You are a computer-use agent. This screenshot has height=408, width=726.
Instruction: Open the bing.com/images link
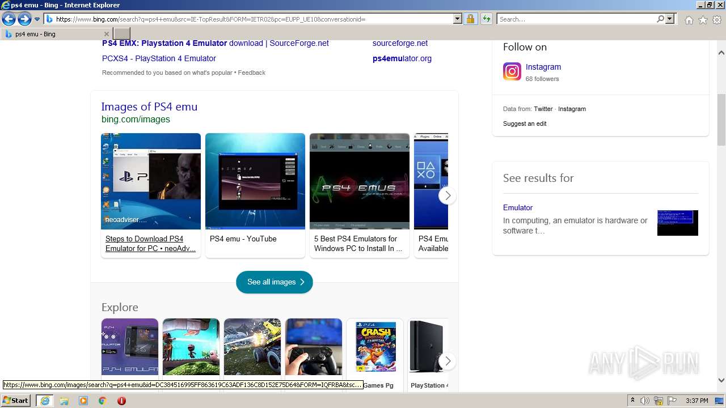136,120
